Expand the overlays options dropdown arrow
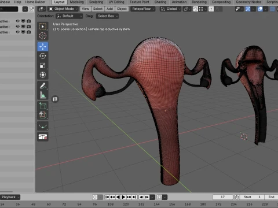The image size is (278, 208). [x=266, y=9]
